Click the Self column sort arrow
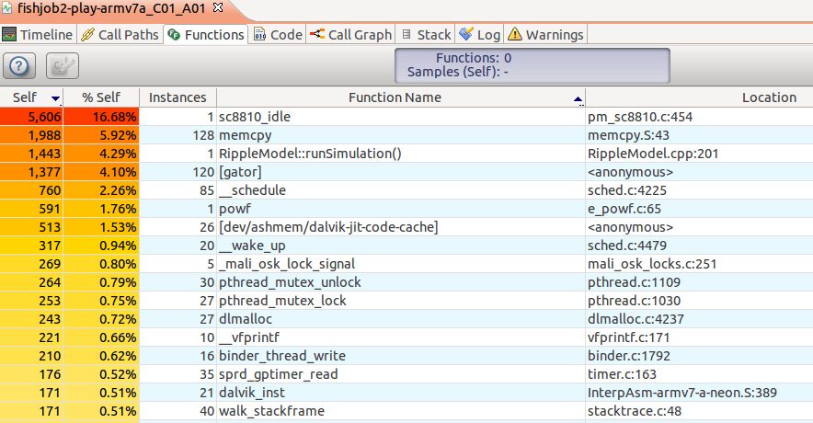Viewport: 813px width, 423px height. 56,98
